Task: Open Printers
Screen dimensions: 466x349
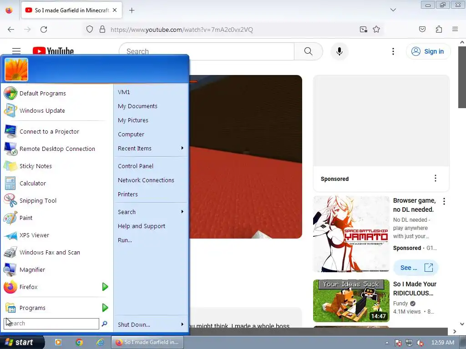Action: point(128,194)
